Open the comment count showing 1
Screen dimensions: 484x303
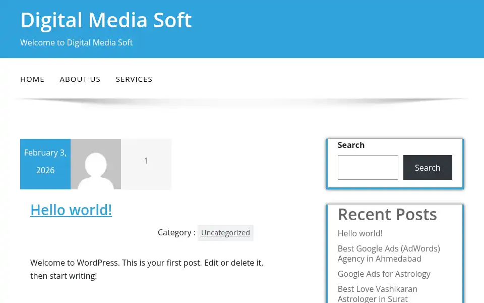[146, 161]
